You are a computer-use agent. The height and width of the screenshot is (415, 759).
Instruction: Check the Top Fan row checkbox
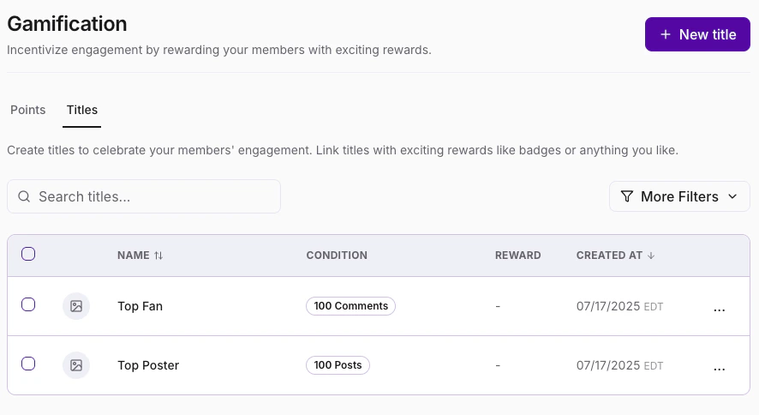(28, 304)
